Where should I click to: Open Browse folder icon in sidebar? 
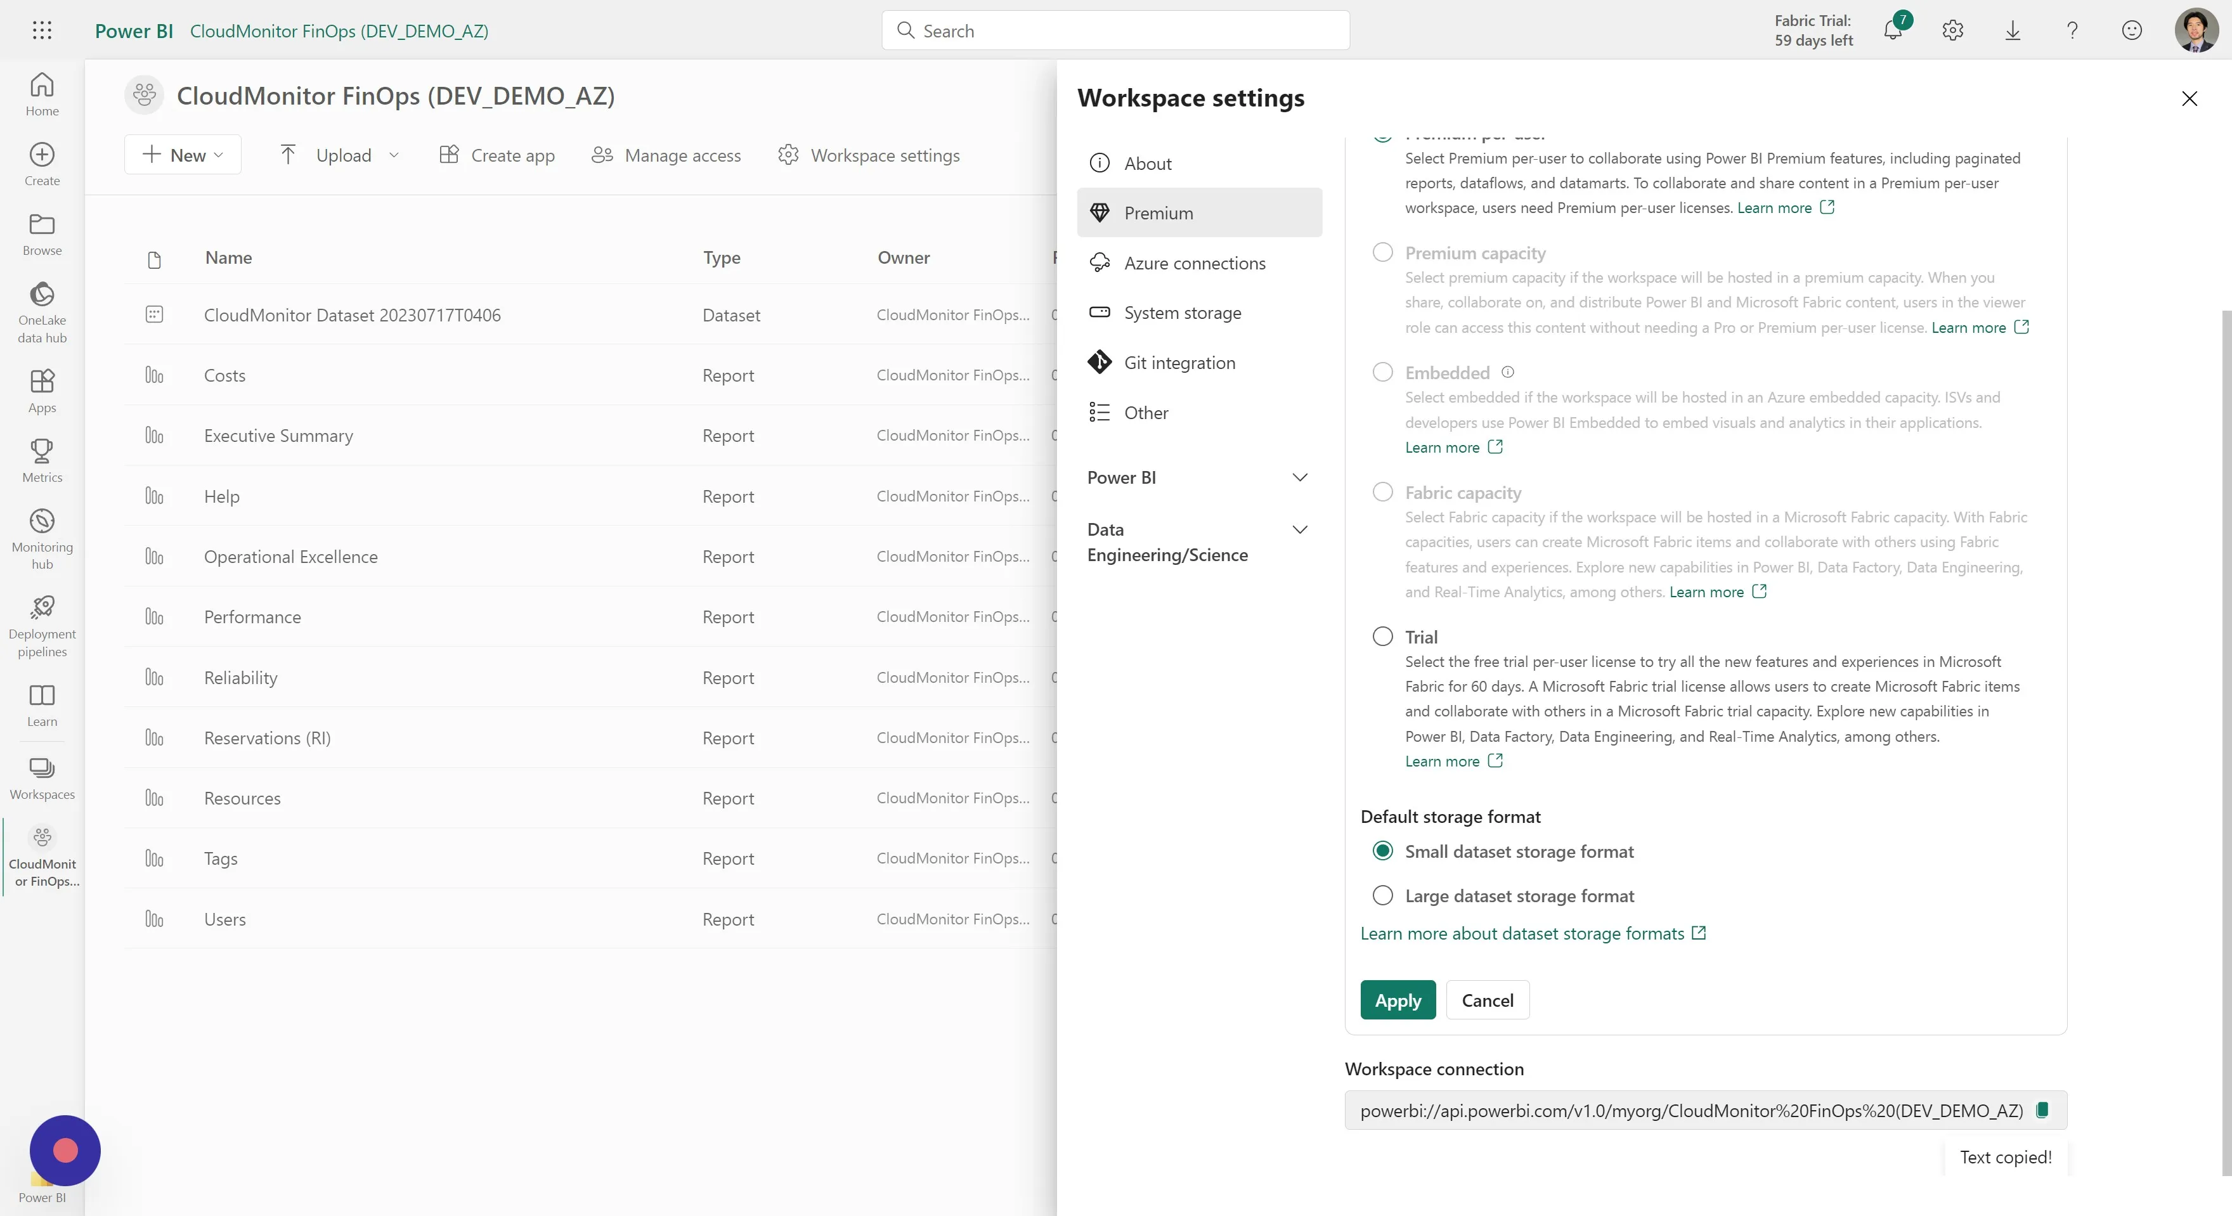pos(42,235)
